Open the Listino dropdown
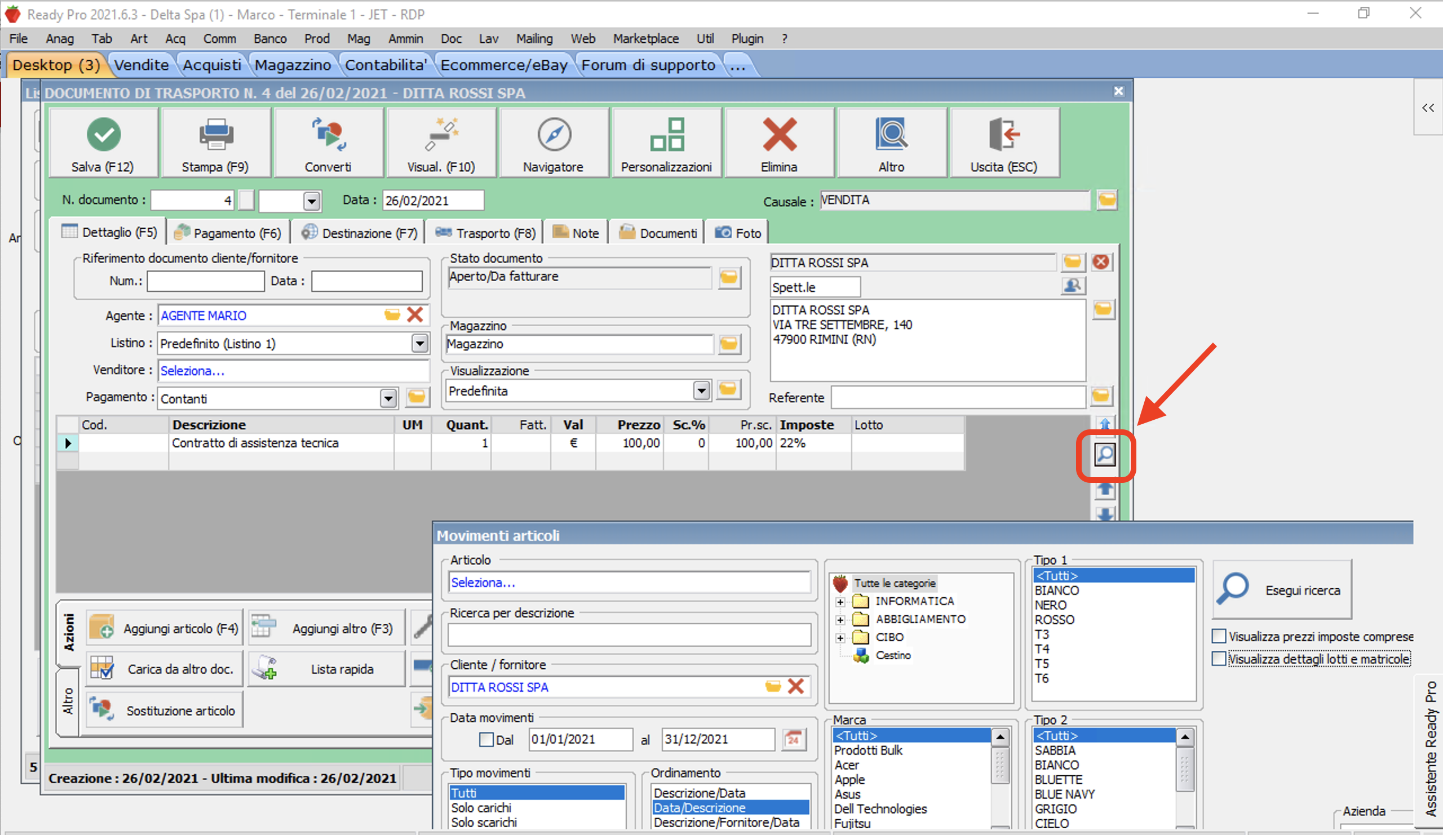 click(420, 343)
